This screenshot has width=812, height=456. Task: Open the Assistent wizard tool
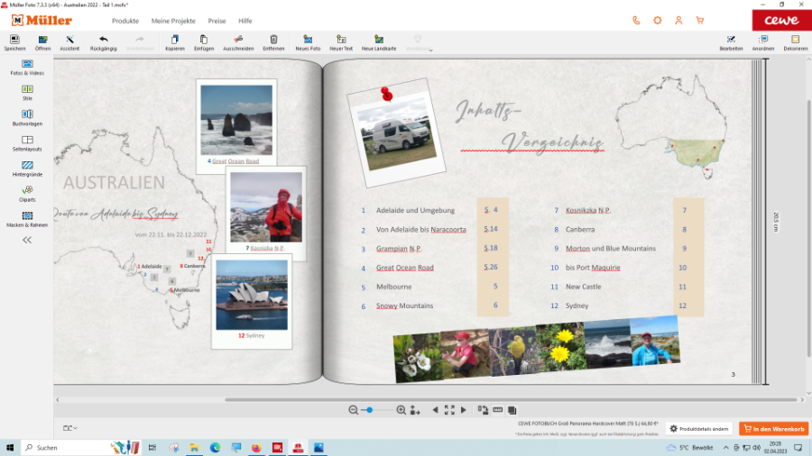(69, 40)
